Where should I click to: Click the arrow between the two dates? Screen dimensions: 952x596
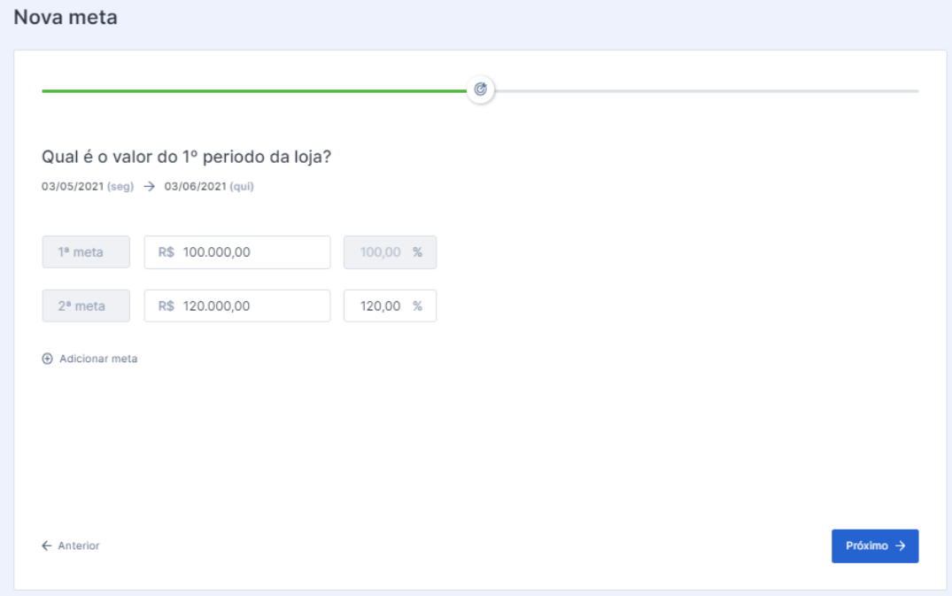[149, 187]
